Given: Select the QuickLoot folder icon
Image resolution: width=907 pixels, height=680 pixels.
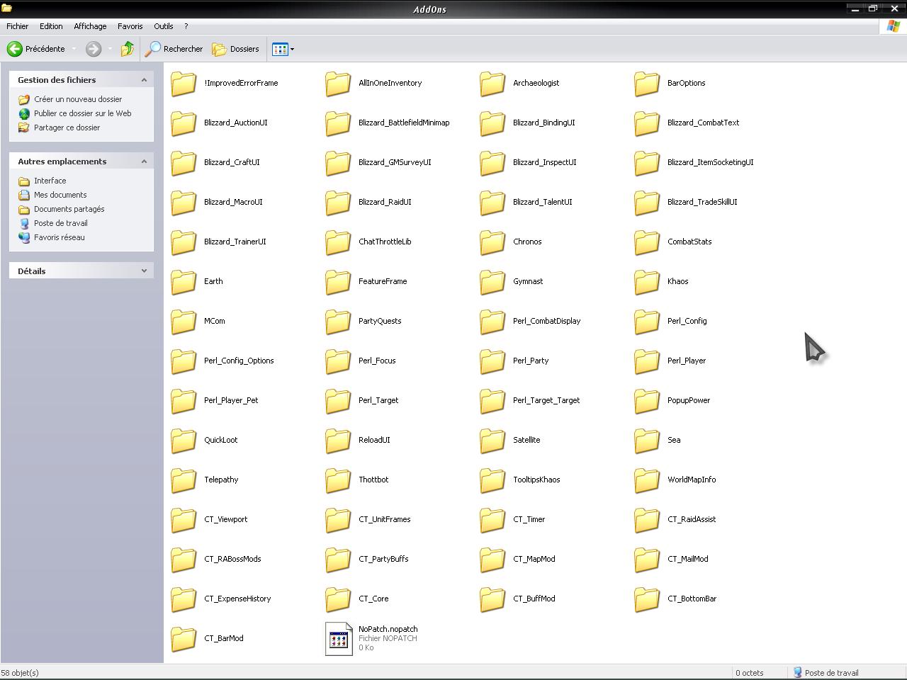Looking at the screenshot, I should [x=184, y=440].
